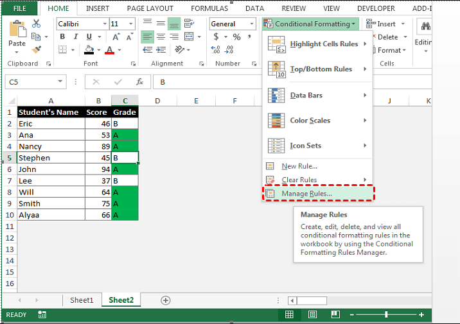Select the Format Painter brush icon
Screen dimensions: 460x324
point(36,49)
